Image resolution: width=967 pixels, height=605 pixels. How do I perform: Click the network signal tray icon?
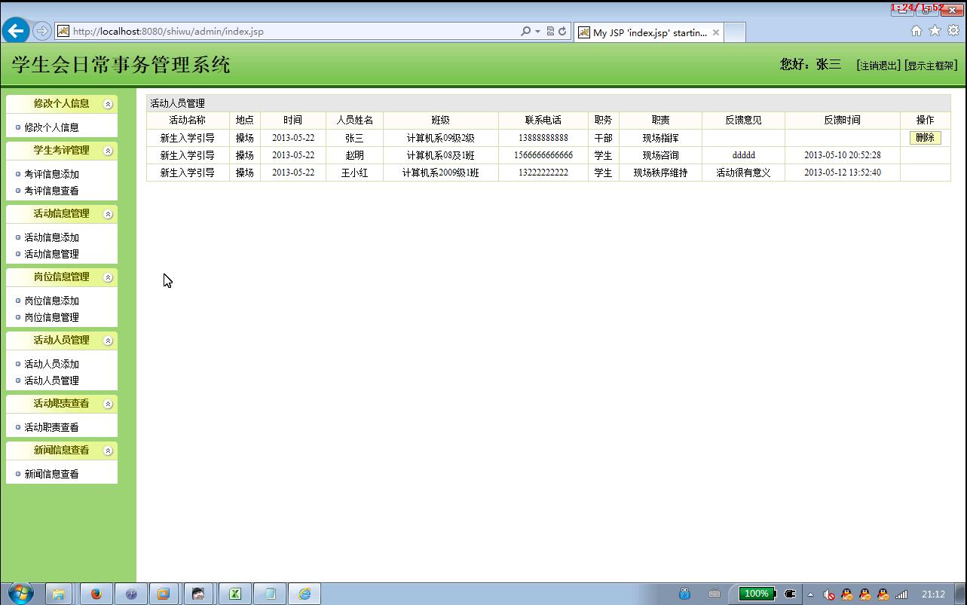(x=901, y=594)
